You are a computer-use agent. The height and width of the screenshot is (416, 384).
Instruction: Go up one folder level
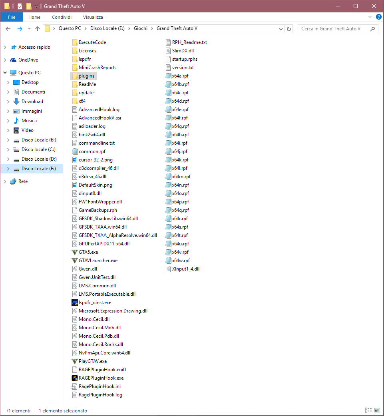38,29
